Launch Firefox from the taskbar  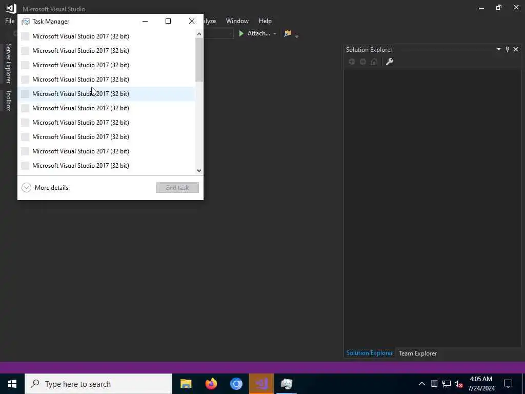[x=211, y=384]
